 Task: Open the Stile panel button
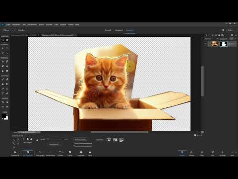(x=213, y=153)
